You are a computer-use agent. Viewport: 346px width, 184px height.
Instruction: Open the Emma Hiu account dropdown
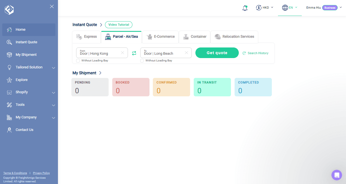(324, 8)
